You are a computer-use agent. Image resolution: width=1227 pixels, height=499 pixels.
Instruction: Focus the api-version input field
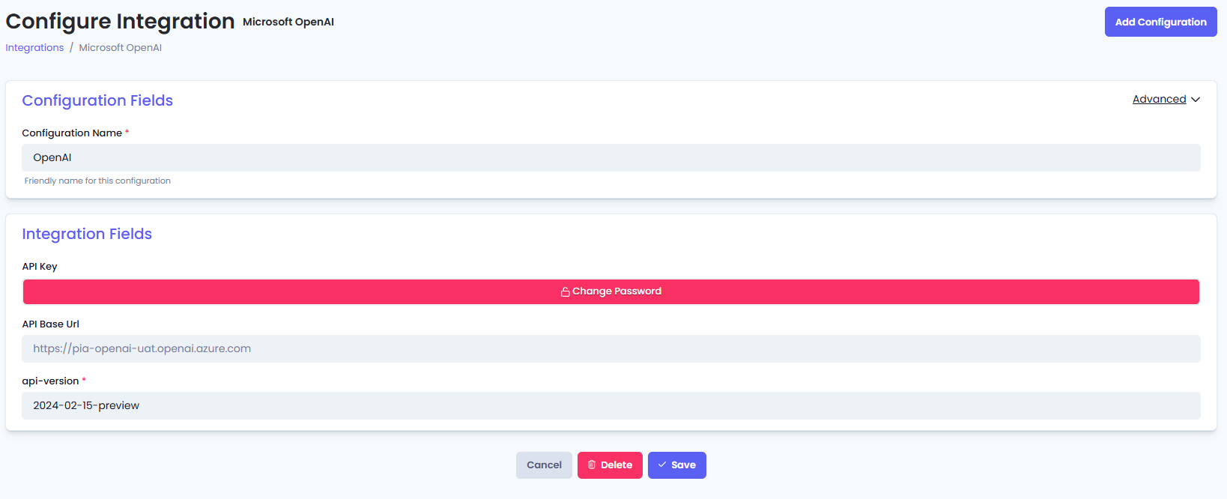tap(611, 405)
